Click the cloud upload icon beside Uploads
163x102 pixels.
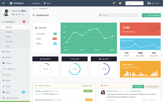click(36, 28)
